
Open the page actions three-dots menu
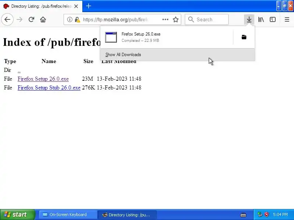(165, 19)
